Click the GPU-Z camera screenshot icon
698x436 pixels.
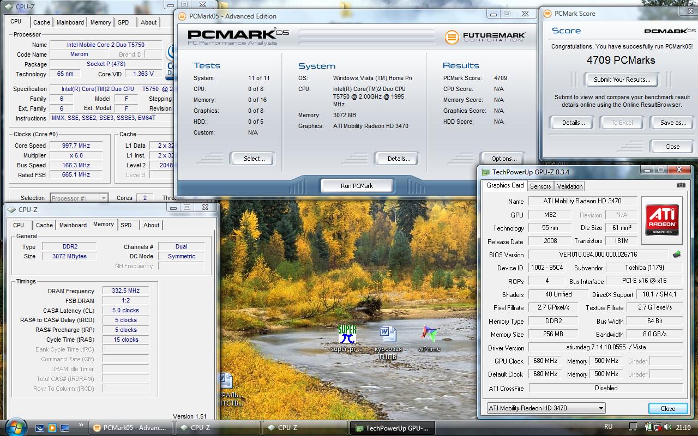pos(681,185)
